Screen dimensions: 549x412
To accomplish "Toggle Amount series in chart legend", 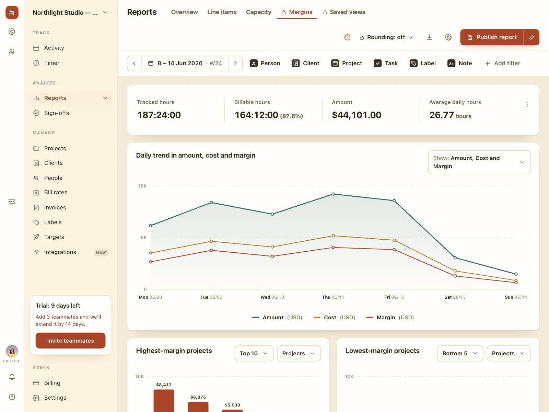I will [x=277, y=318].
